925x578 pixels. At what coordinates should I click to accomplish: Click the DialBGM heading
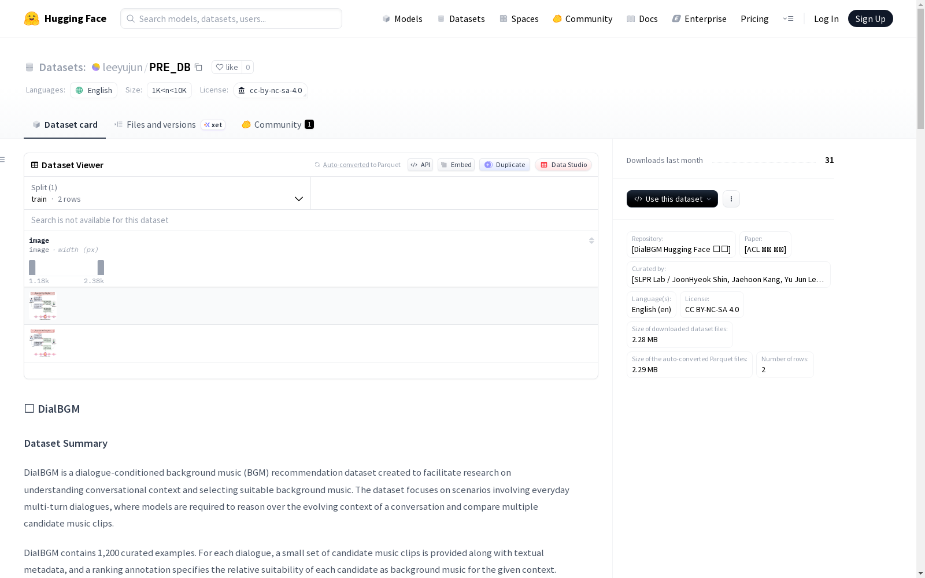click(52, 409)
